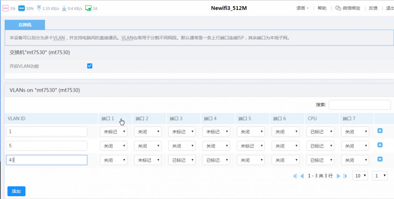Open the 语言 language dropdown
This screenshot has height=199, width=394.
click(x=303, y=8)
